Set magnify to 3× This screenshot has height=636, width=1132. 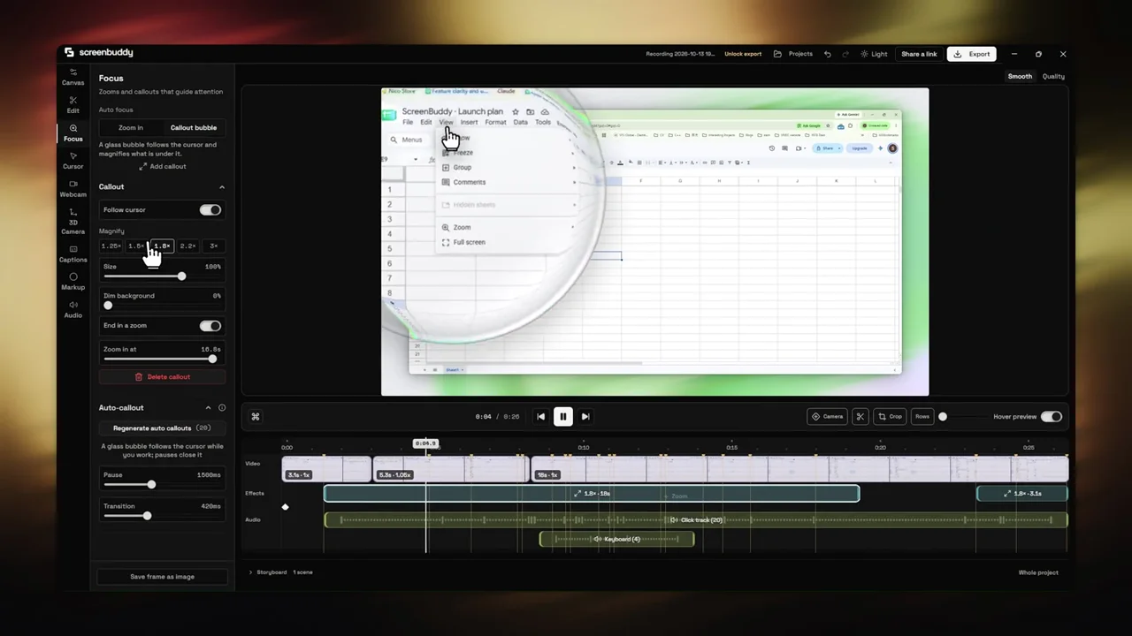213,246
